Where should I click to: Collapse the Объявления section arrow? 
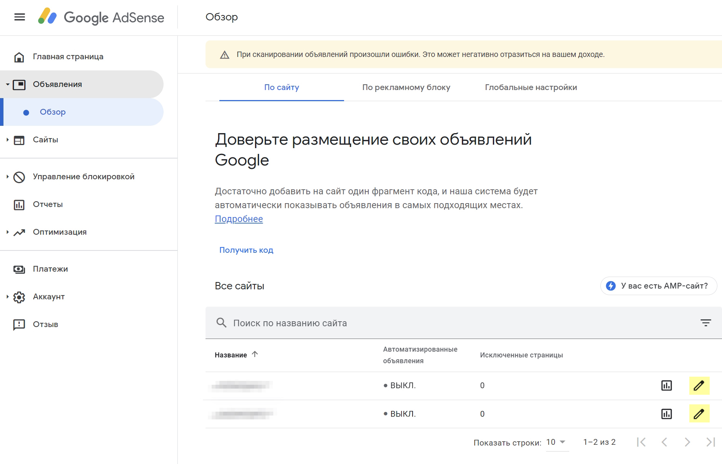pos(7,85)
